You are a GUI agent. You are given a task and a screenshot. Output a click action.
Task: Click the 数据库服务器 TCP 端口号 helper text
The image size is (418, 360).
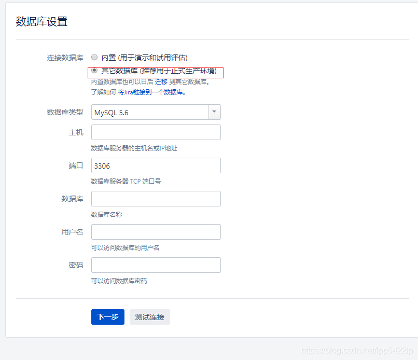[127, 180]
